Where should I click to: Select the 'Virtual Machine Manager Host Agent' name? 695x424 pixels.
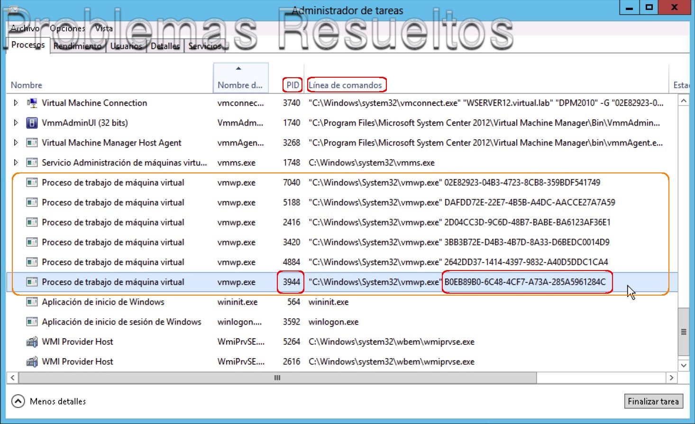[111, 143]
